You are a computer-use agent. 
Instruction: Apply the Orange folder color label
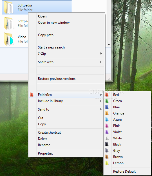(x=119, y=113)
